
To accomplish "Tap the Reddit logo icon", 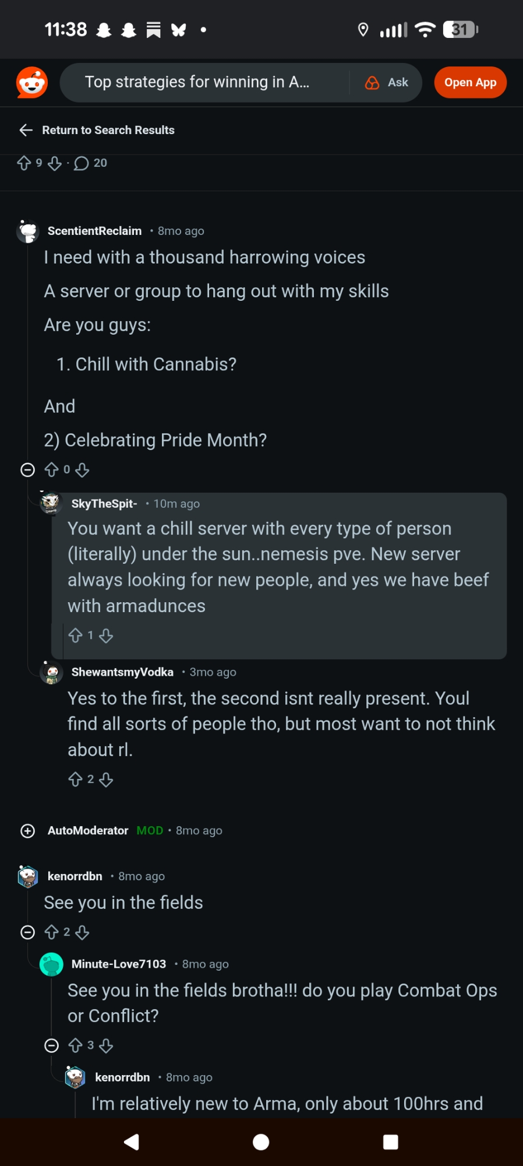I will [32, 83].
